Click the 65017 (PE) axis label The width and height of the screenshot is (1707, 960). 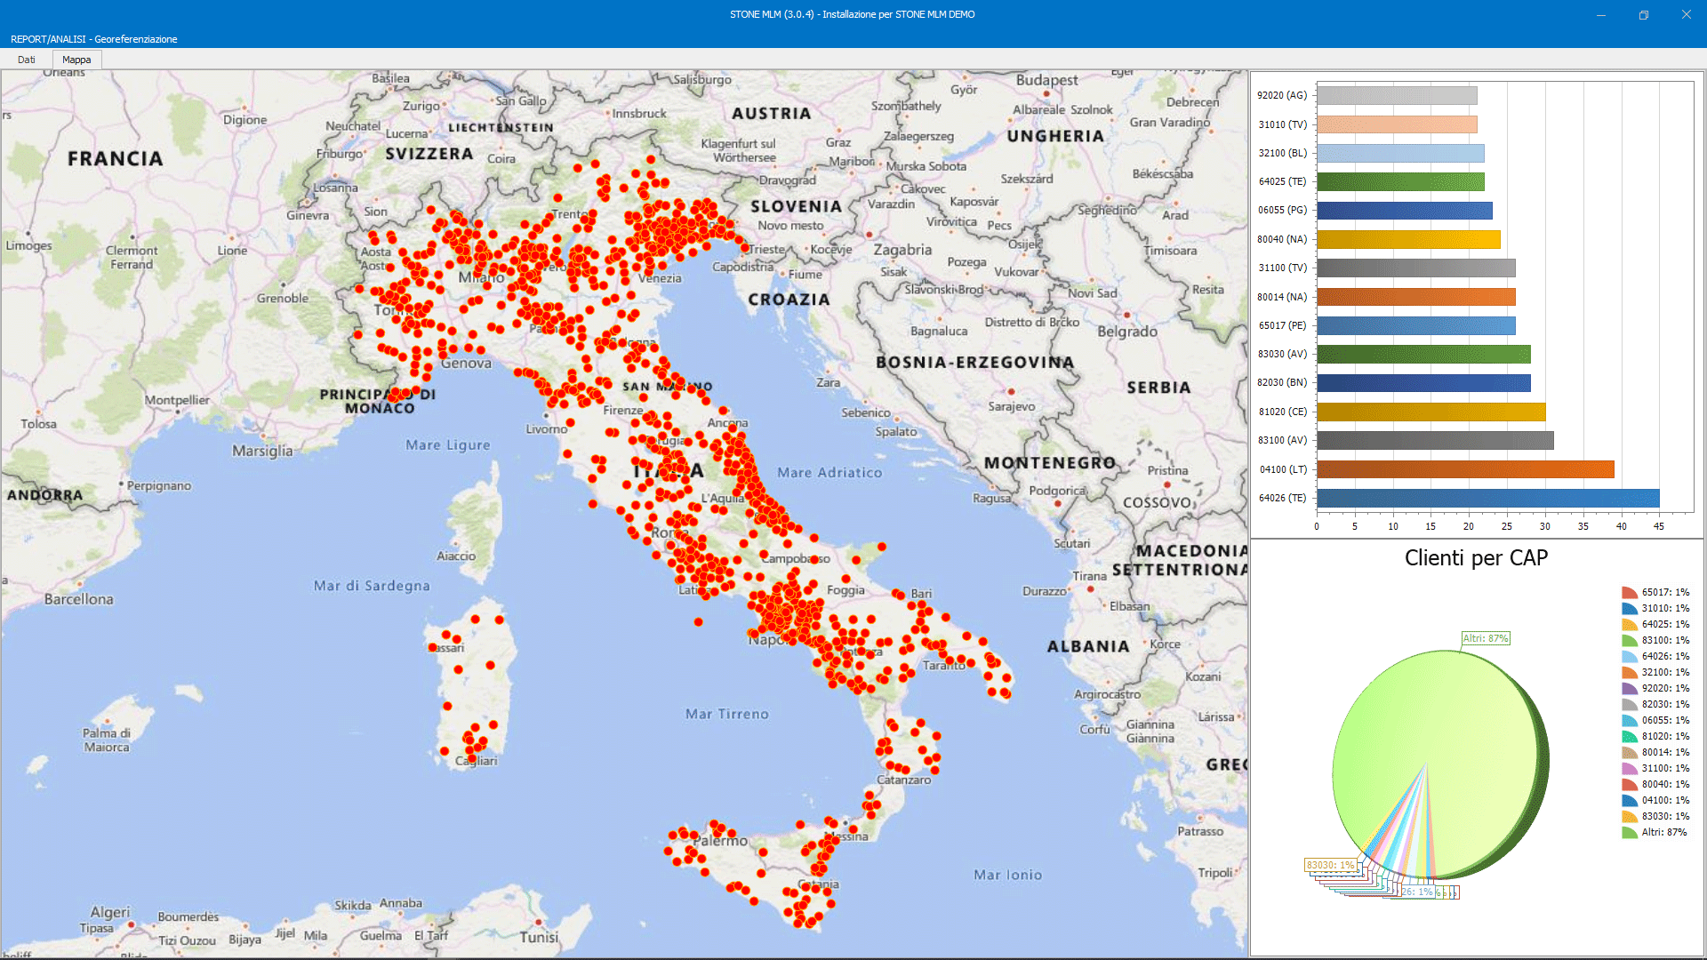pos(1281,325)
